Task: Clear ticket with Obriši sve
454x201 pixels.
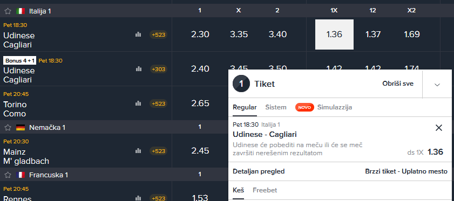Action: pyautogui.click(x=398, y=84)
